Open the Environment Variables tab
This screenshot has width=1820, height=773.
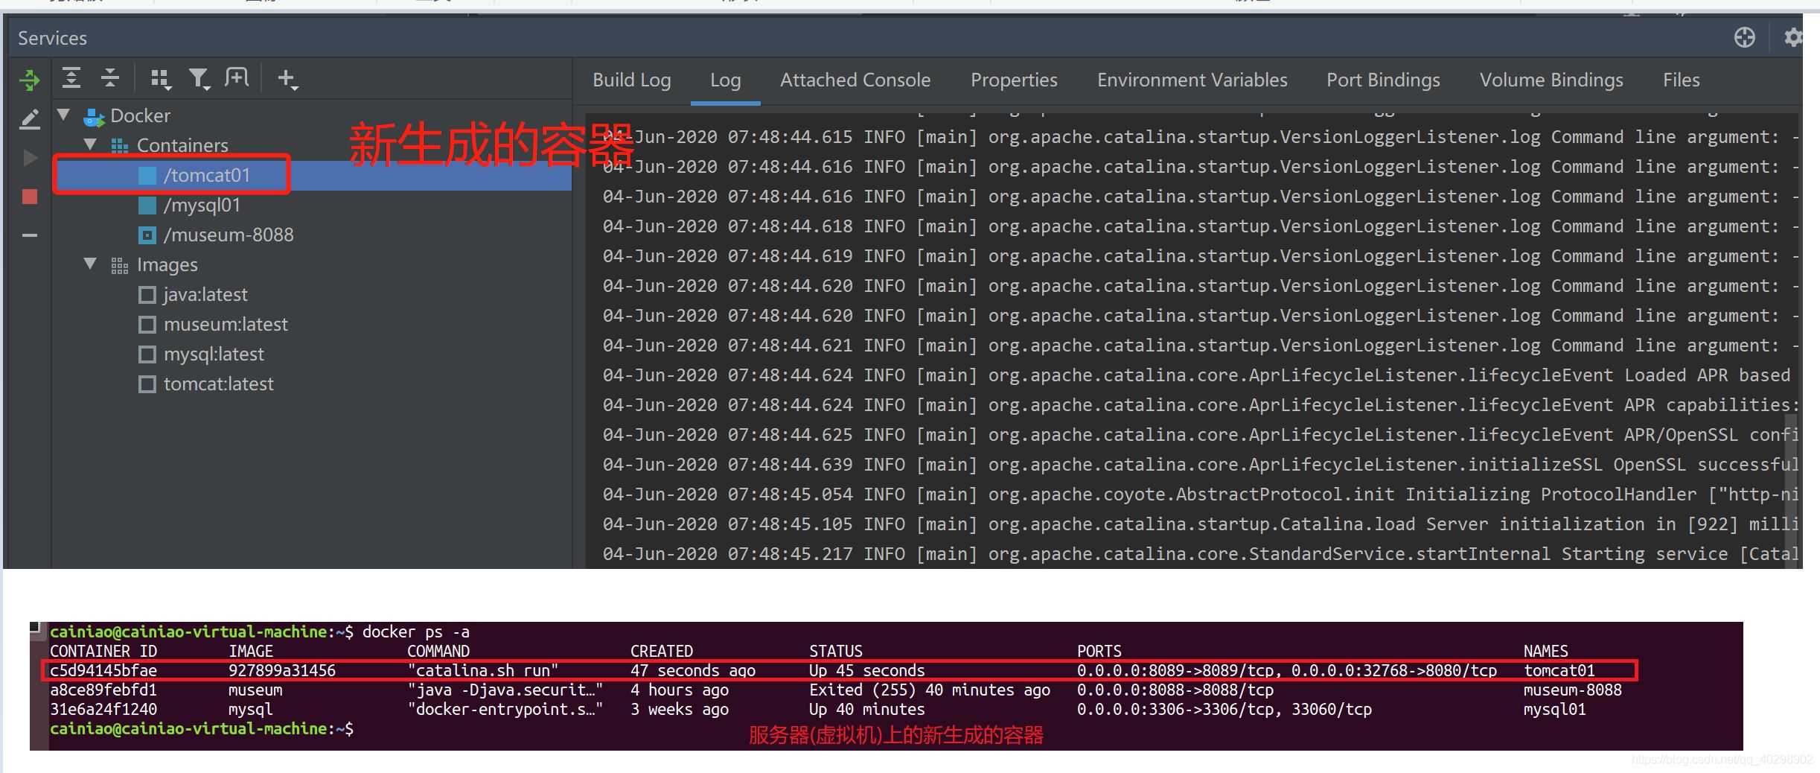click(x=1191, y=80)
